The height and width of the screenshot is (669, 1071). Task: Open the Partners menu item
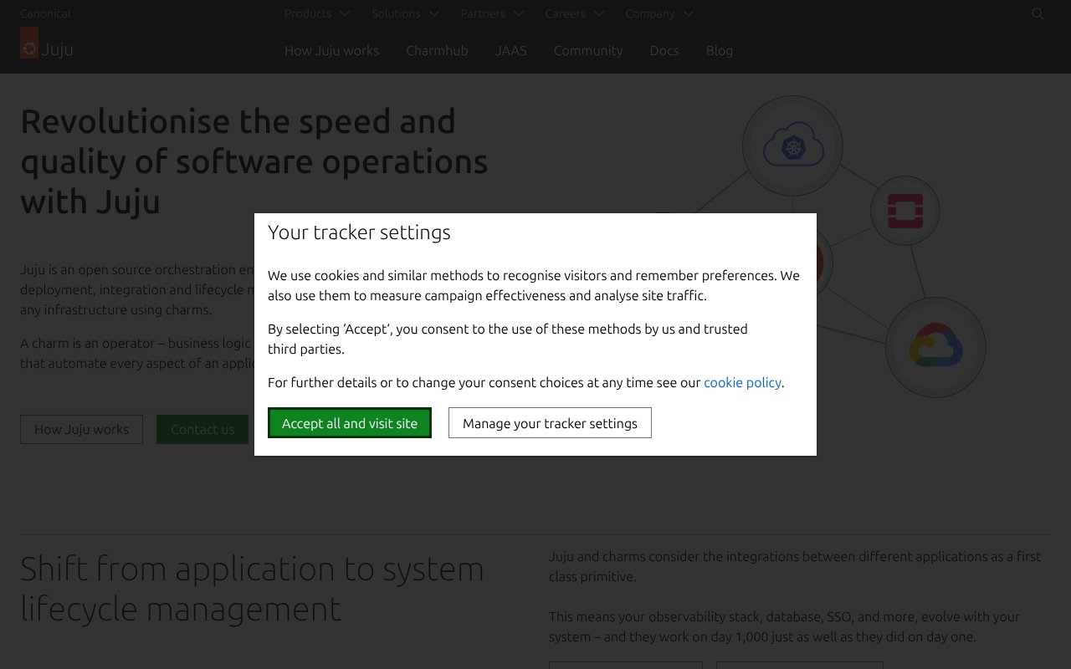click(483, 13)
